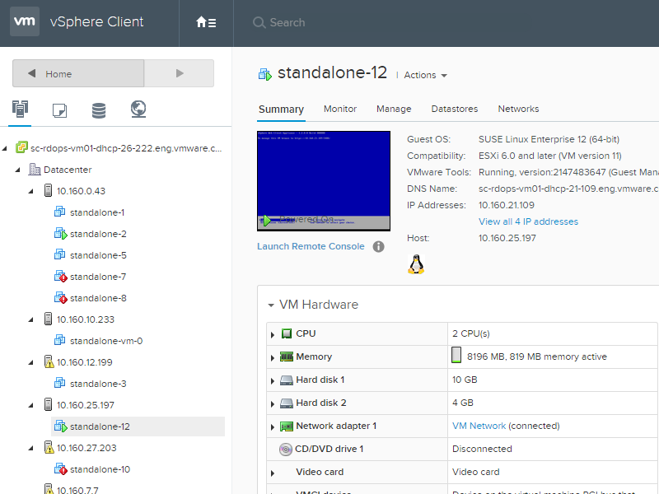Click the Linux penguin guest icon

(416, 264)
